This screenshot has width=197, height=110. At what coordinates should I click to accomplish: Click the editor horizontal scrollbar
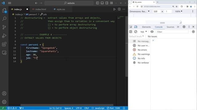click(67, 105)
